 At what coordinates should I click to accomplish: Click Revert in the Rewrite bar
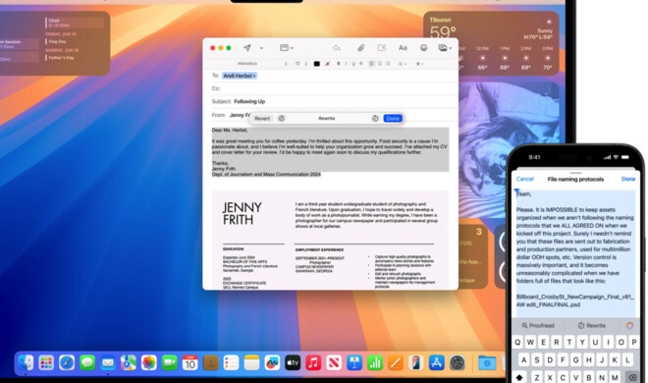click(x=262, y=118)
